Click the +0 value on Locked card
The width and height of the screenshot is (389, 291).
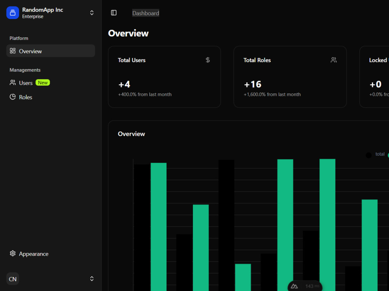[376, 84]
